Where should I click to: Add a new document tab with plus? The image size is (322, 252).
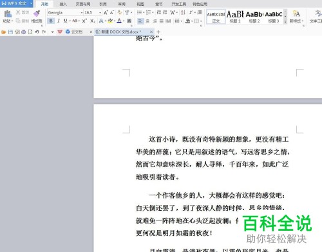click(x=158, y=32)
